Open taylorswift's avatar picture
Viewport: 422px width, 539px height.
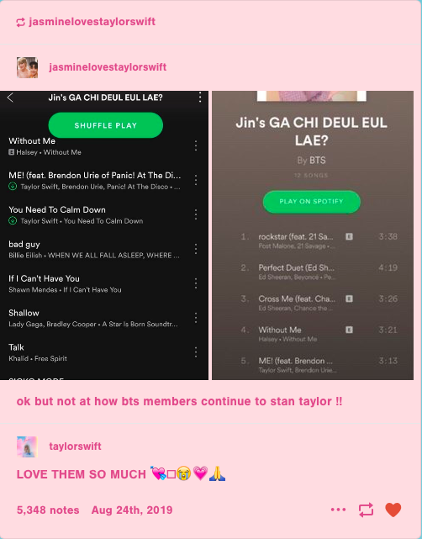click(27, 447)
